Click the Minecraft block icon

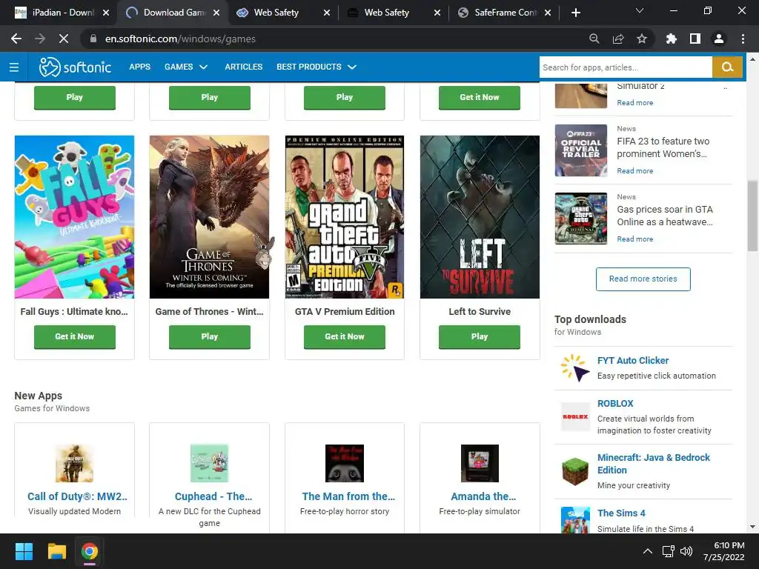575,471
